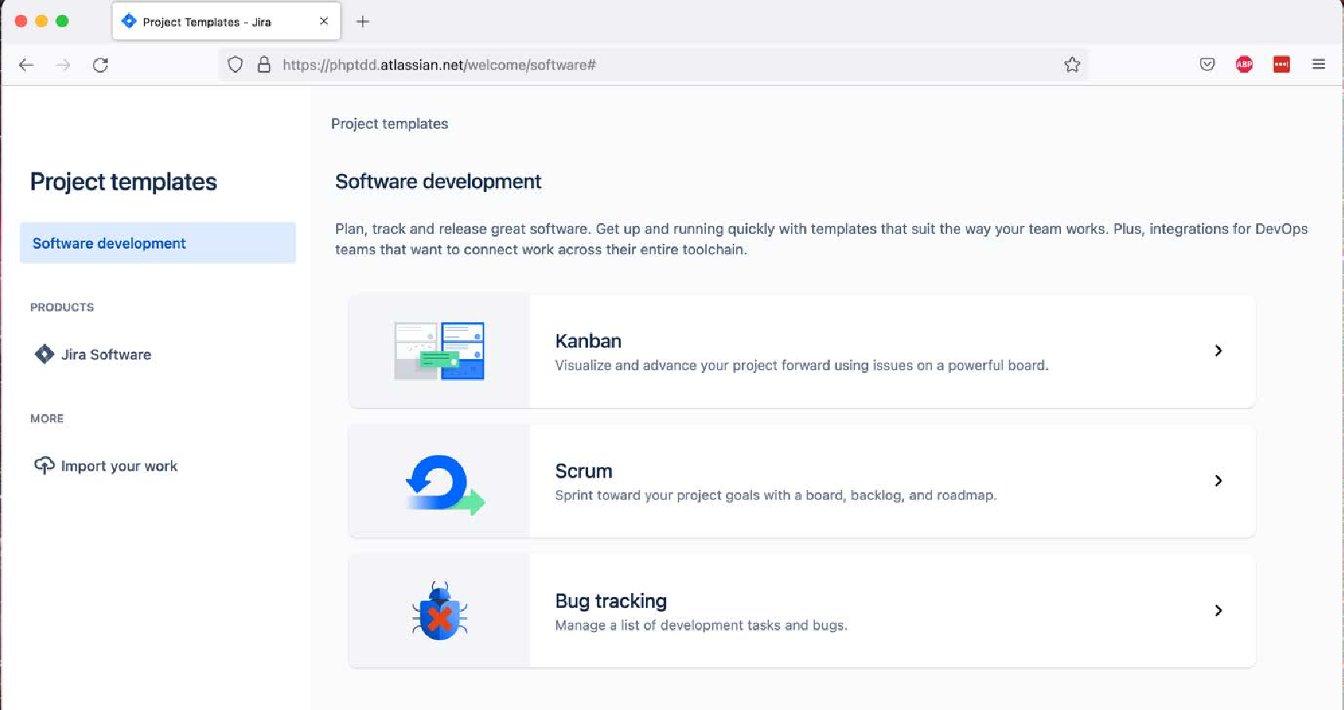
Task: Click the padlock site security icon
Action: 264,65
